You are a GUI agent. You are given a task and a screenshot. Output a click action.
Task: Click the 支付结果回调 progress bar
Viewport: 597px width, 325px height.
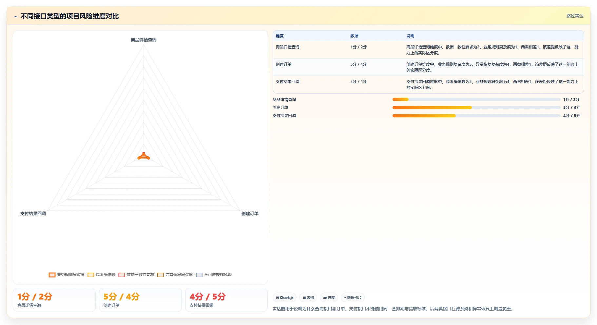tap(476, 116)
